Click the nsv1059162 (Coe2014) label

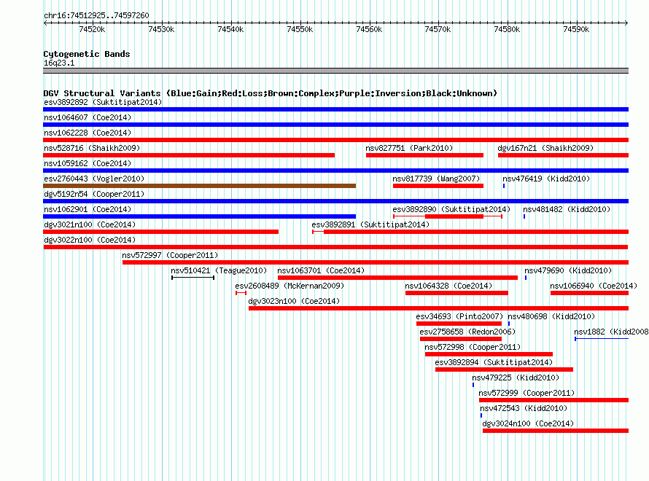pos(88,163)
